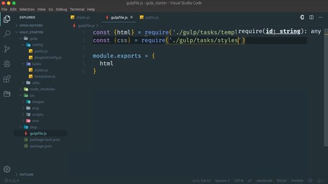Click the feedback smiley in status bar
Image resolution: width=328 pixels, height=184 pixels.
click(310, 180)
